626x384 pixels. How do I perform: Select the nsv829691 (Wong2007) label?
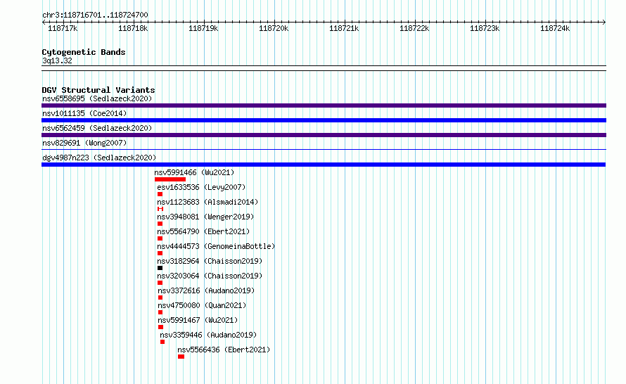pyautogui.click(x=84, y=143)
